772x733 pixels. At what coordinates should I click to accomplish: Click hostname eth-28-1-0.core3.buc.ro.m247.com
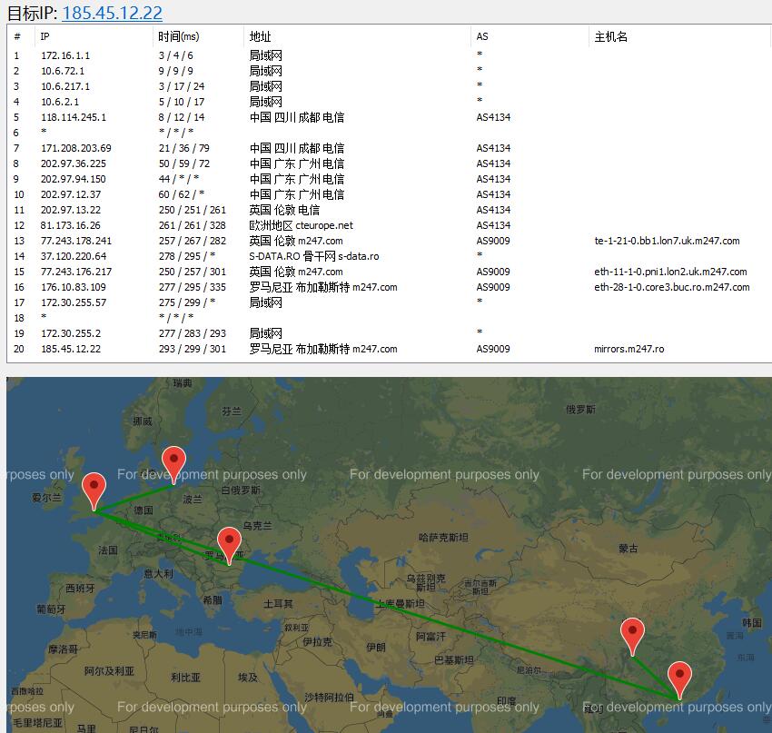(672, 287)
